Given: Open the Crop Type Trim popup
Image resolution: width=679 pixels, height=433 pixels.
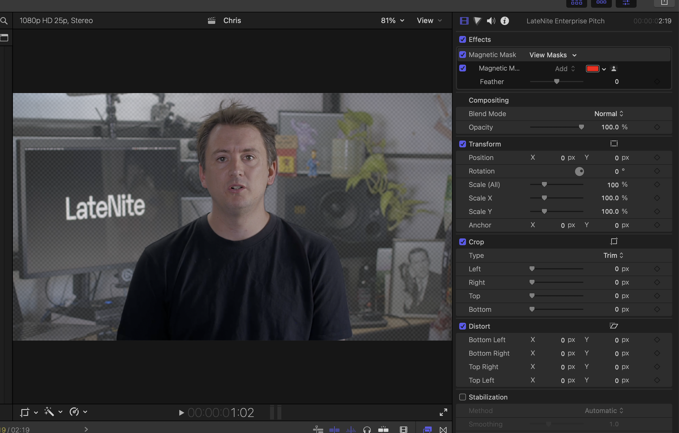Looking at the screenshot, I should (x=613, y=255).
